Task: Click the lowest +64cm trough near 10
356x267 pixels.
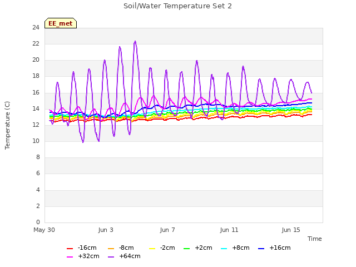Action: 83,142
